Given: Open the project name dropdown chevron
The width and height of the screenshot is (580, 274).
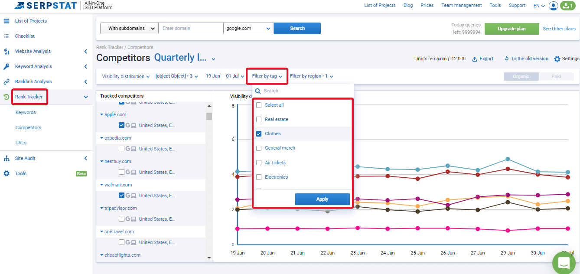Looking at the screenshot, I should coord(214,59).
